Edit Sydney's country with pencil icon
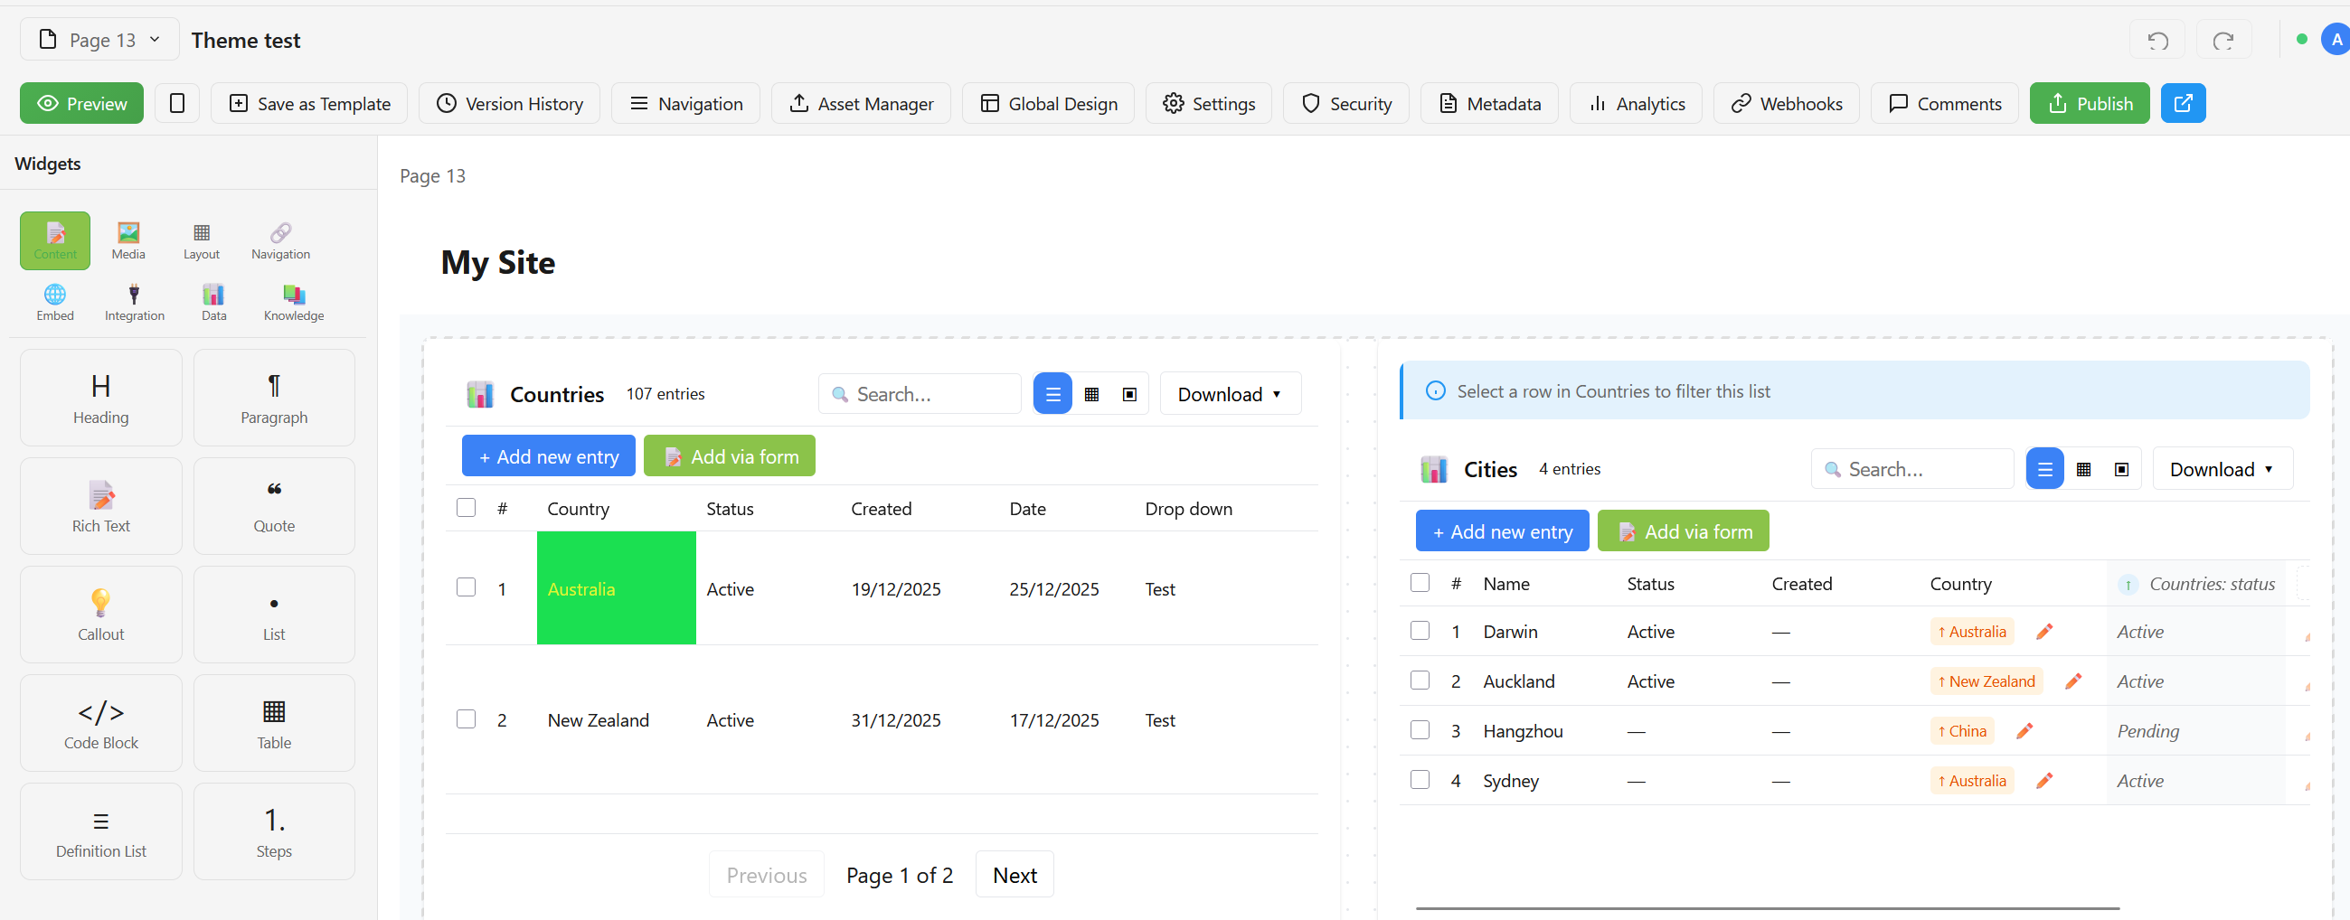This screenshot has height=920, width=2350. [x=2044, y=780]
